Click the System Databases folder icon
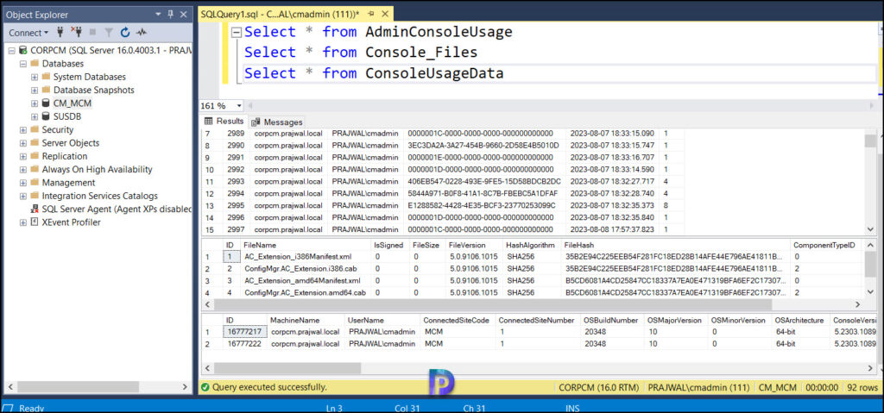 coord(46,77)
